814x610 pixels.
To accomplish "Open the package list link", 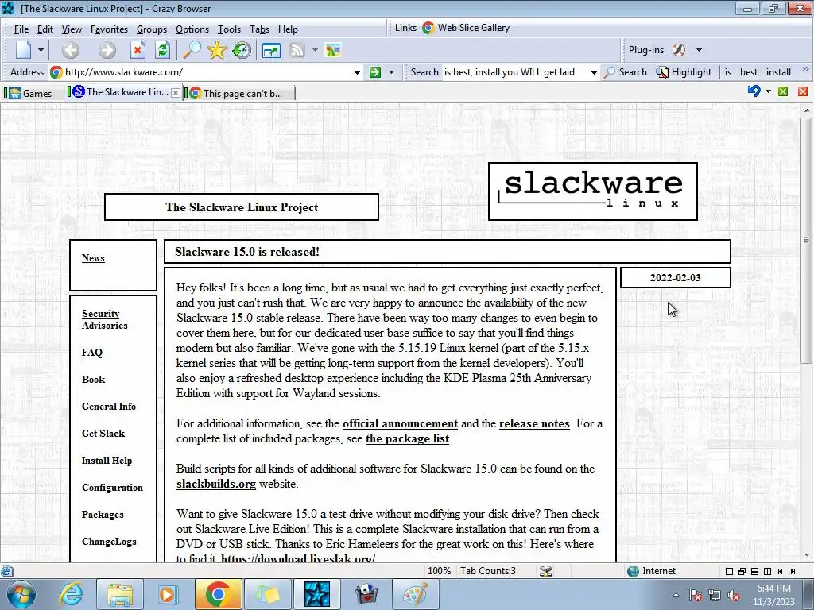I will (407, 438).
